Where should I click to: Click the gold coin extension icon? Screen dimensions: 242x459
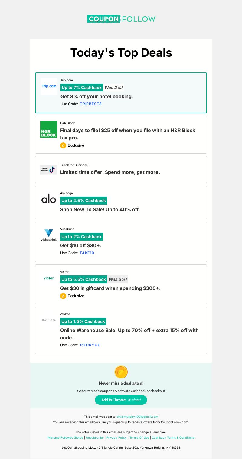click(121, 372)
